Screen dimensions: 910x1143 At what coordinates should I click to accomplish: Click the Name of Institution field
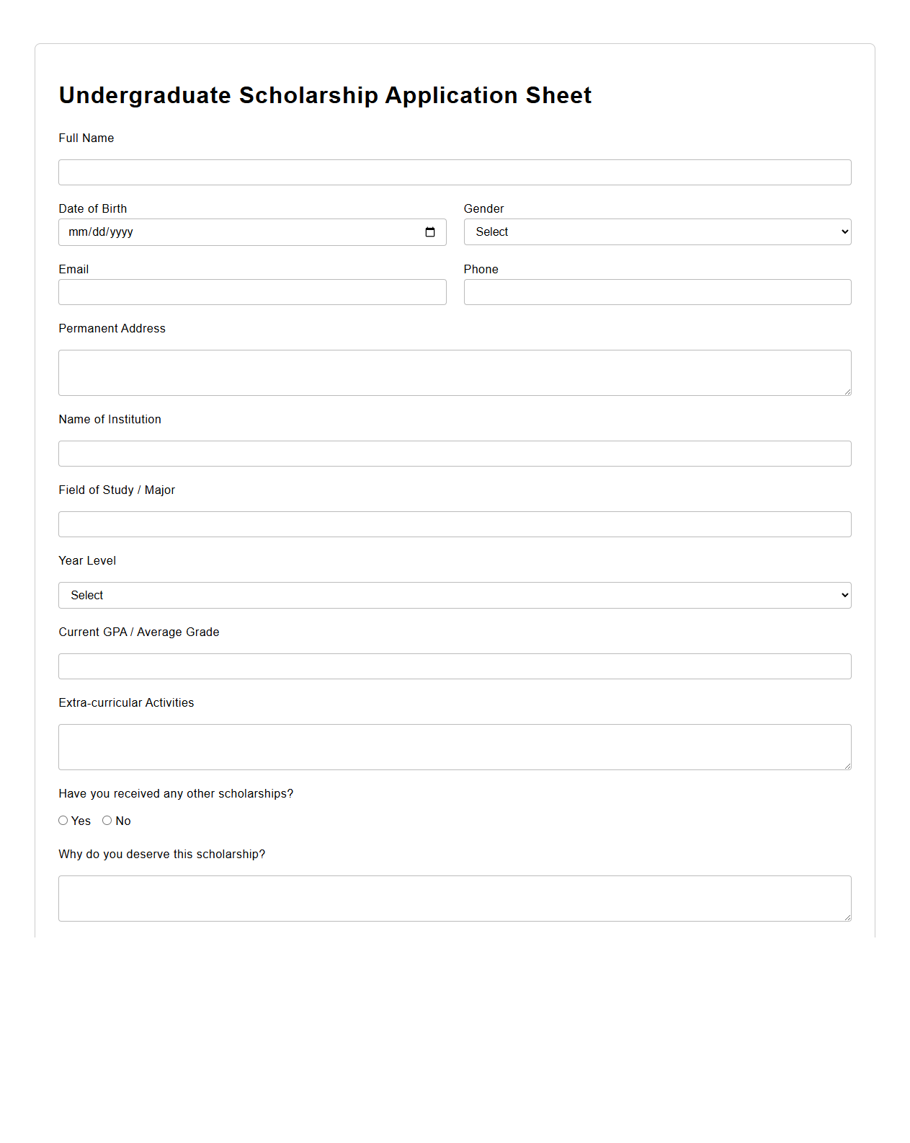(x=455, y=453)
